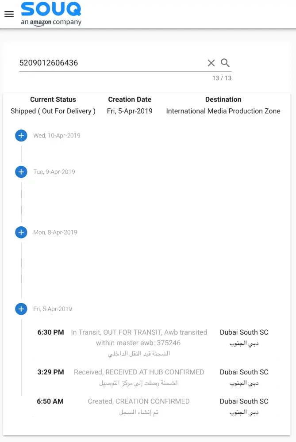Viewport: 296px width, 442px height.
Task: Select the Destination column header
Action: click(223, 99)
